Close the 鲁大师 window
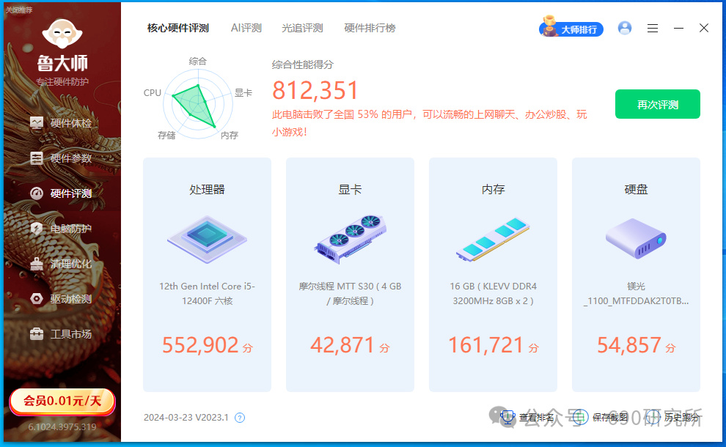 [704, 29]
